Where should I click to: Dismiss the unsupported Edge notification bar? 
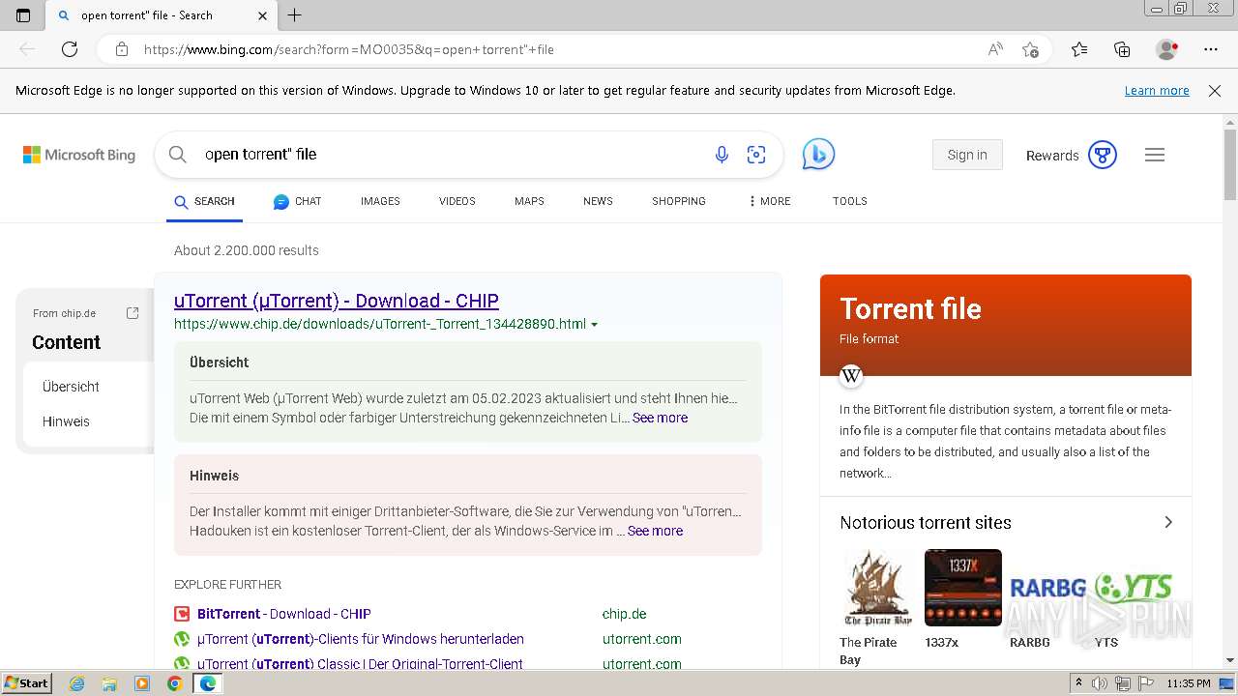pos(1215,91)
